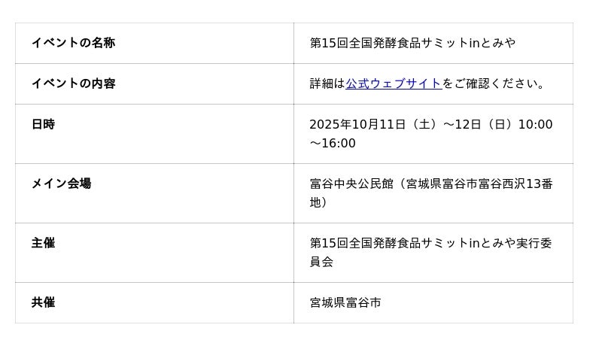Select the organizer name in the 主催 row
The height and width of the screenshot is (346, 602).
[430, 243]
